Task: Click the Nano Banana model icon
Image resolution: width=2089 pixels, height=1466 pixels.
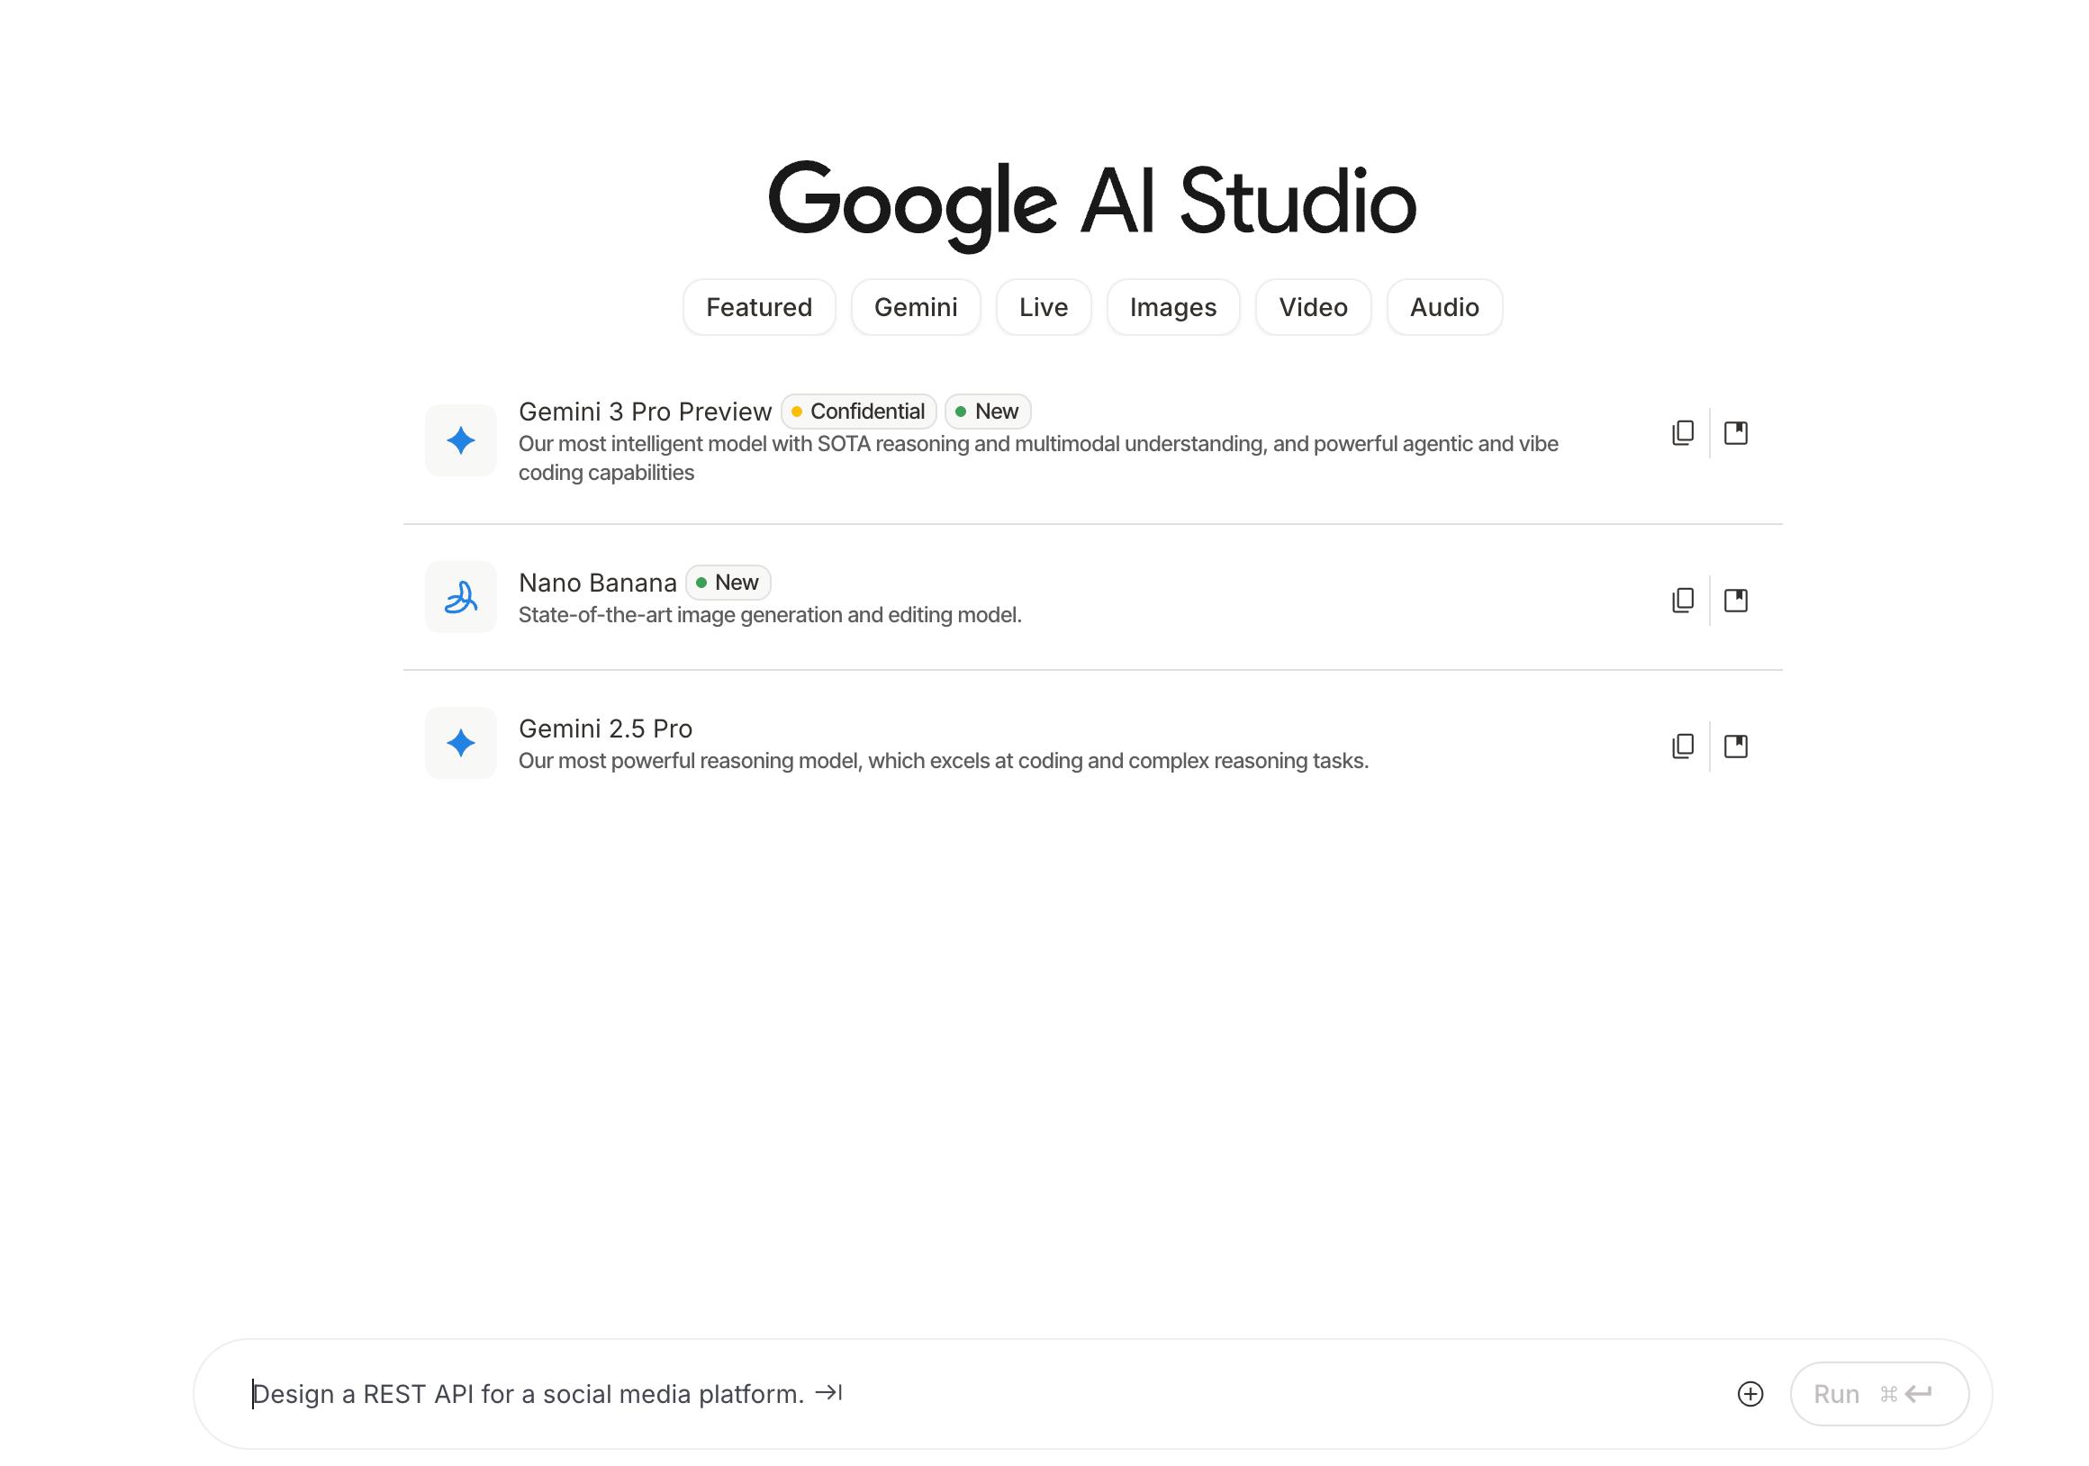Action: point(460,597)
